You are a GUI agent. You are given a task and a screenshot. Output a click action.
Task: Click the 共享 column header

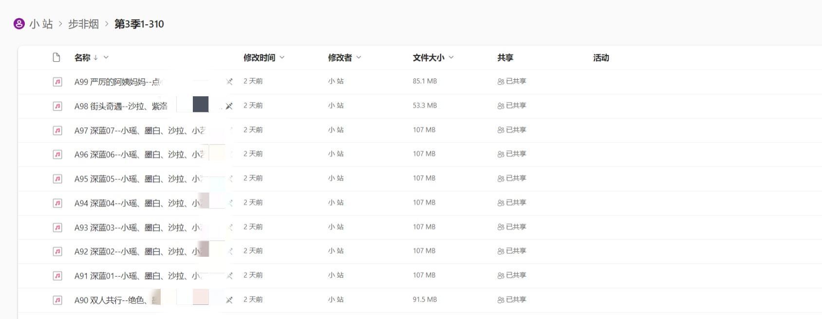pos(505,57)
